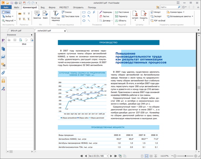Click the Найти search field
This screenshot has height=159, width=201.
(x=168, y=7)
